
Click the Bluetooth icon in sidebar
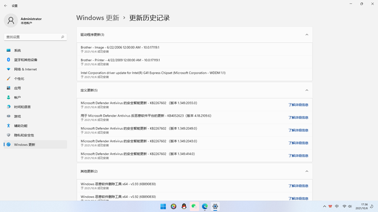(x=8, y=59)
